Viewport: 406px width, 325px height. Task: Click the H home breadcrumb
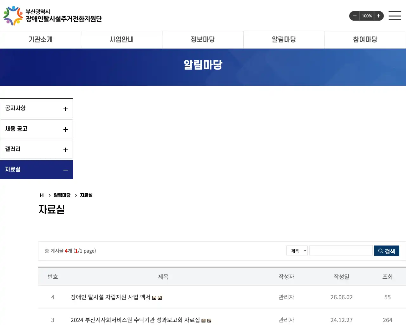pos(42,195)
